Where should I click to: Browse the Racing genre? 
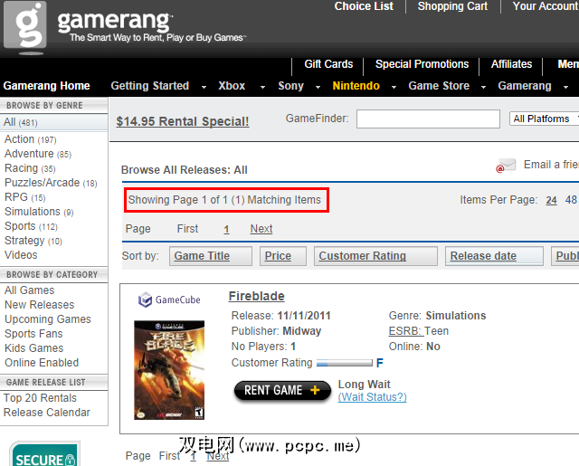(30, 168)
